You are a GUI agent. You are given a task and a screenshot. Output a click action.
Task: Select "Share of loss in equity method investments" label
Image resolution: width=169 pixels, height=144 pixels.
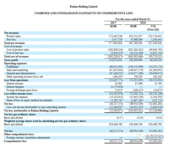29,100
